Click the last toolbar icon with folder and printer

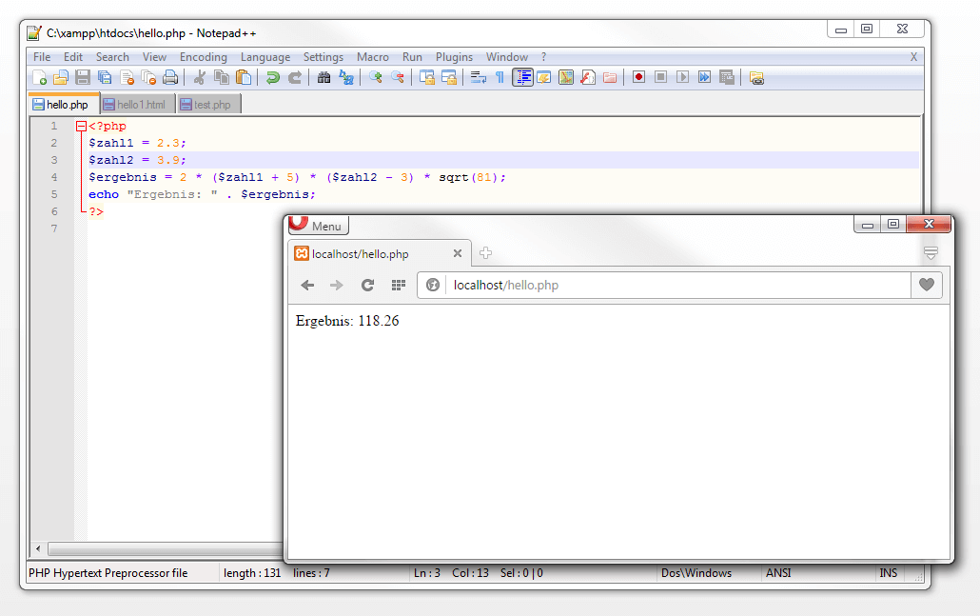(756, 77)
